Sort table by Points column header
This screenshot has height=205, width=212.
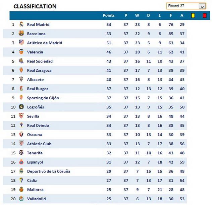point(108,15)
